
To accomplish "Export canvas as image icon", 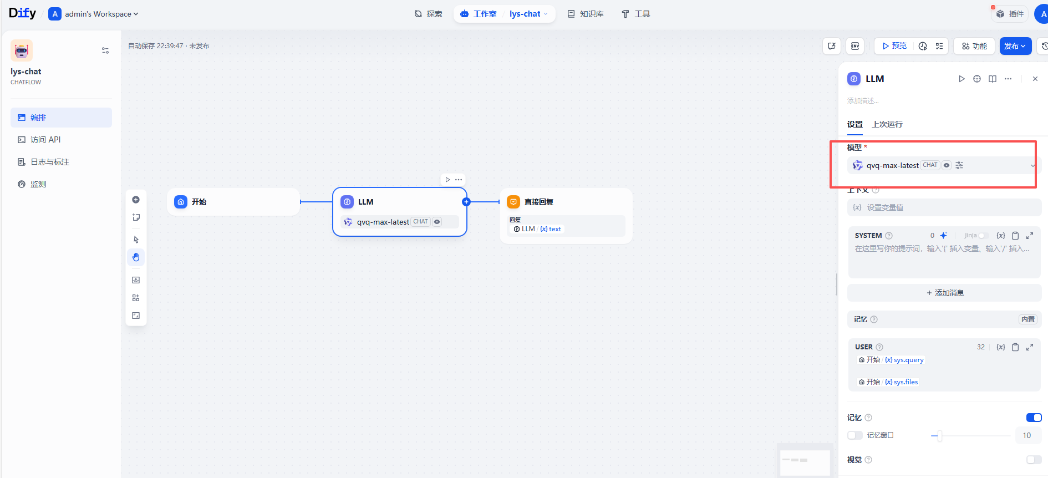I will pos(136,280).
